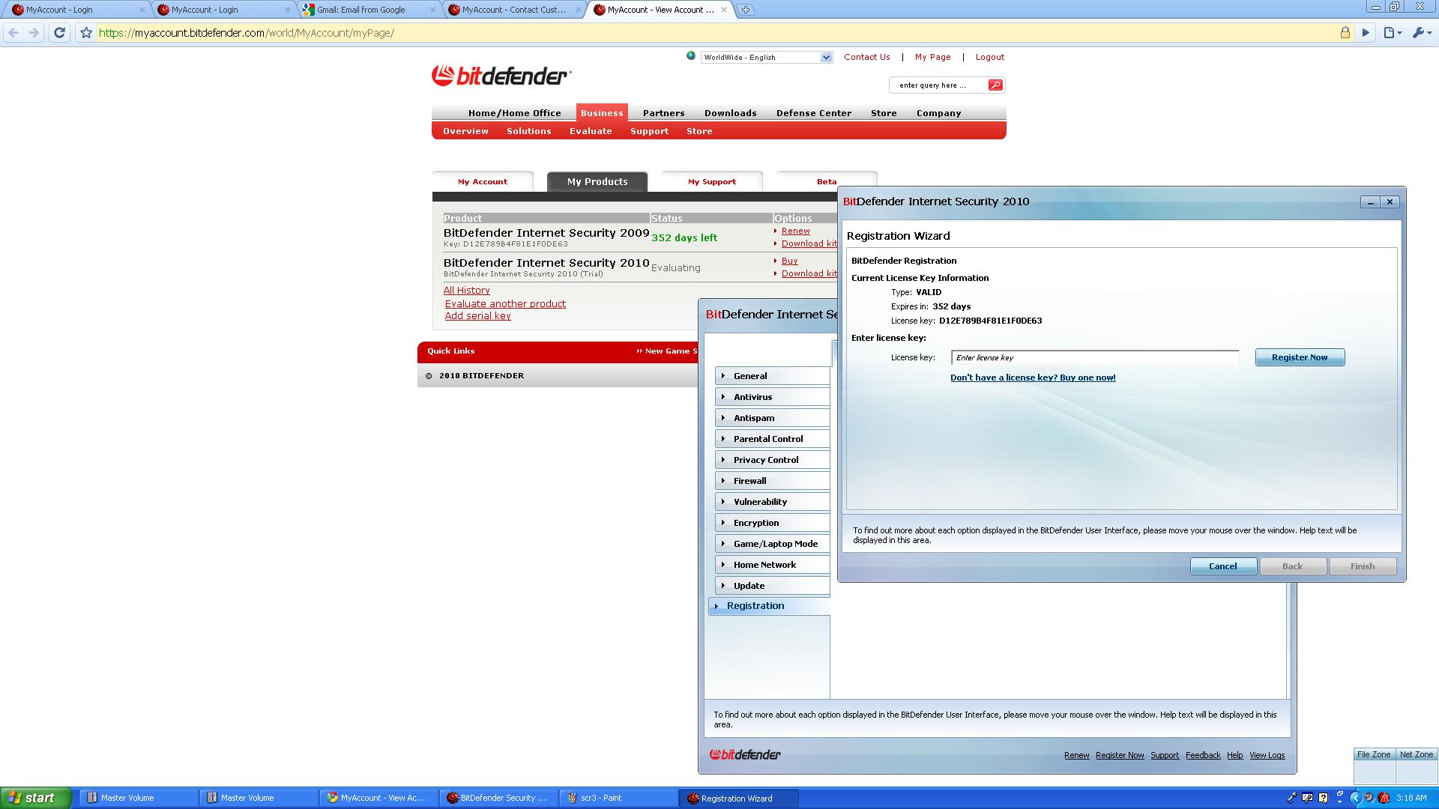Click the Enter license key field
Screen dimensions: 1439x809
(x=1094, y=357)
